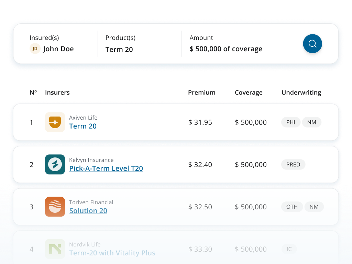Click the IC underwriting tag
This screenshot has height=264, width=352.
click(289, 249)
